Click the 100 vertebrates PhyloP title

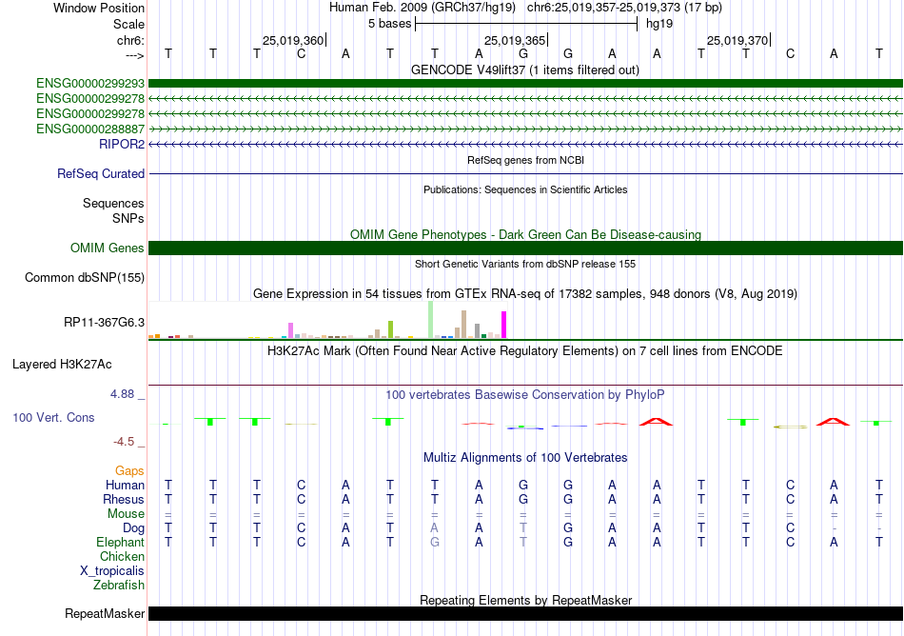point(525,395)
